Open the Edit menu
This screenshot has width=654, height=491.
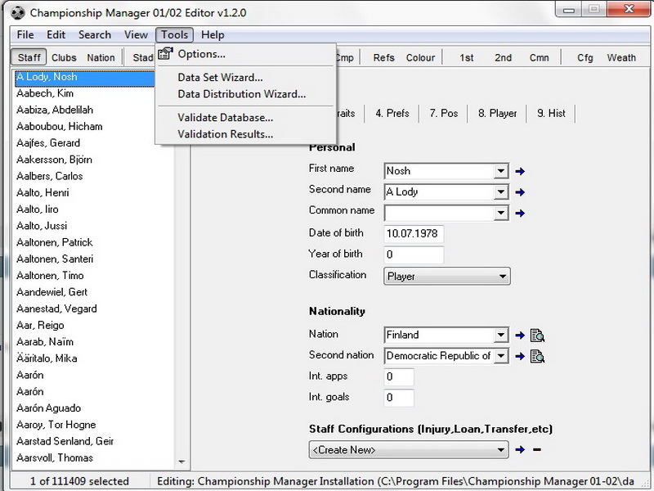click(x=56, y=34)
